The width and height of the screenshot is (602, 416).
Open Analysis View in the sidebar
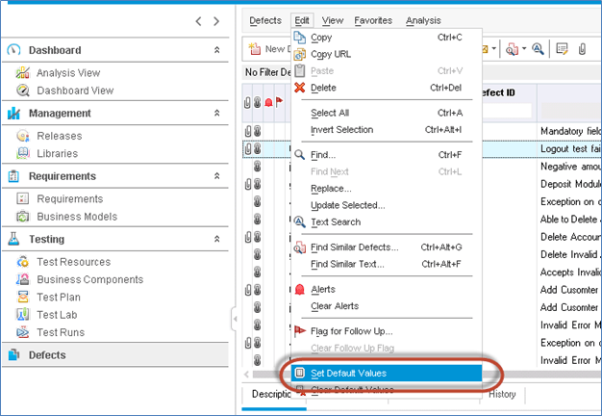67,73
